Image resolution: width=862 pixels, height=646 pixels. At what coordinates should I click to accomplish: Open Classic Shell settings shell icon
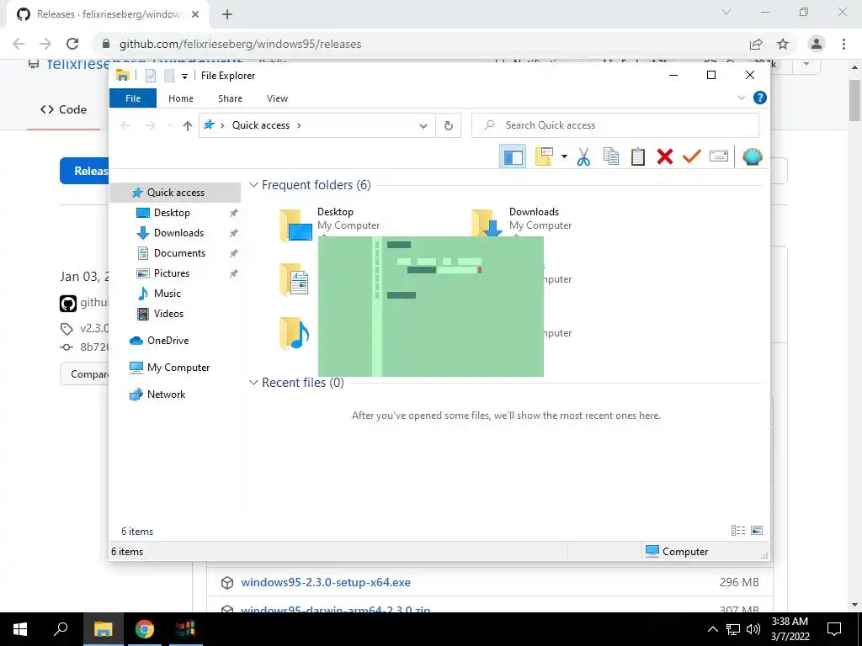point(752,156)
